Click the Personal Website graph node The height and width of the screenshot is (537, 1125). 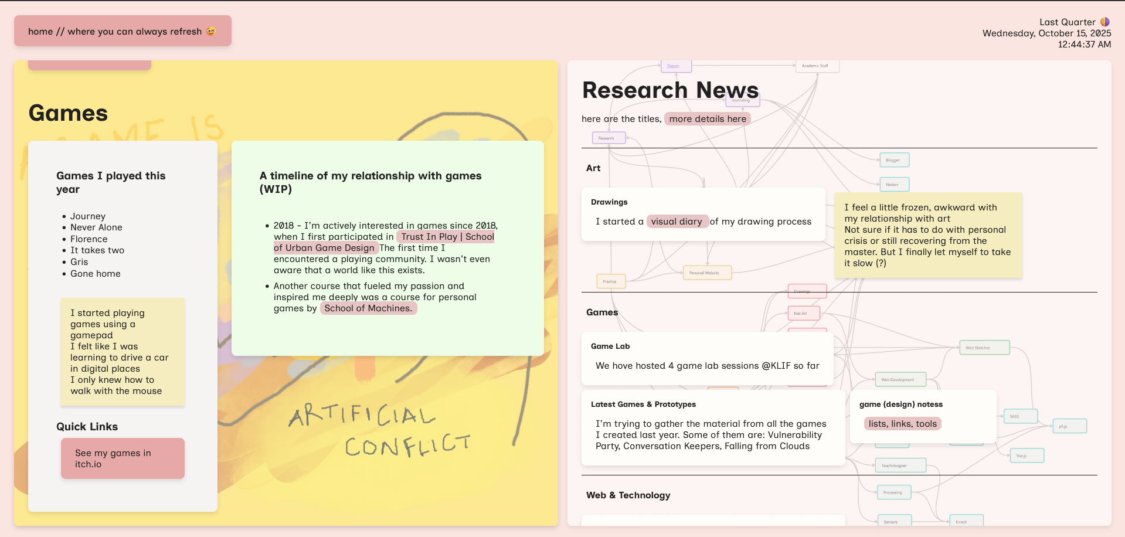click(706, 273)
